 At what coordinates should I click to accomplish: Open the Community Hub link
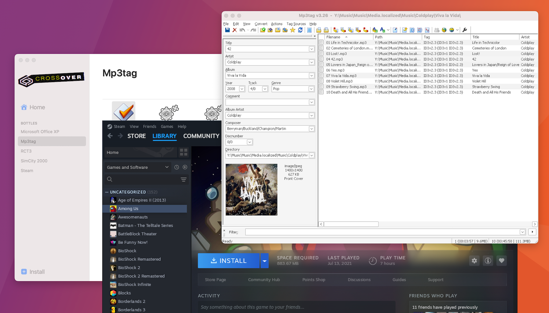tap(264, 280)
